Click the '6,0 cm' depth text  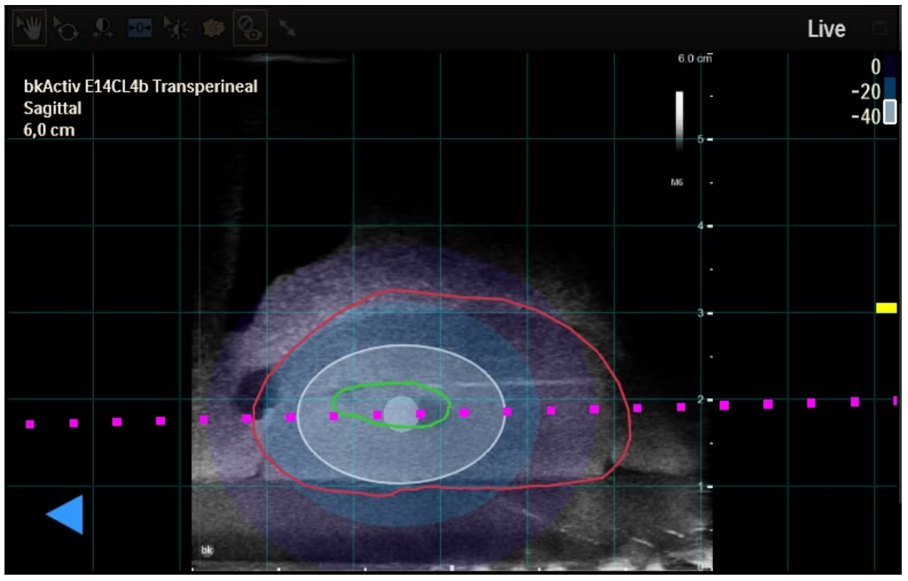49,130
